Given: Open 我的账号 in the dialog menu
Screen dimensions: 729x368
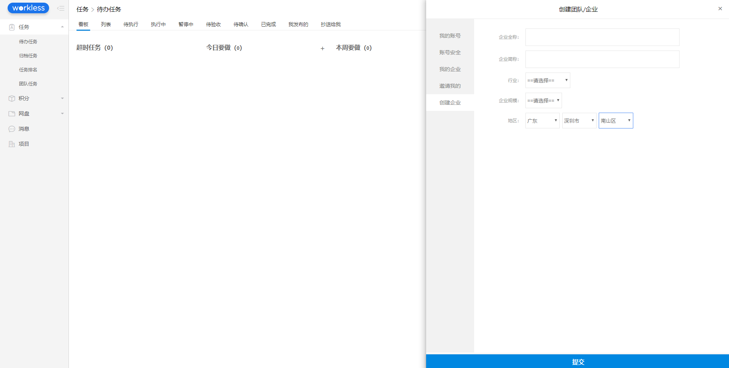Looking at the screenshot, I should (450, 35).
